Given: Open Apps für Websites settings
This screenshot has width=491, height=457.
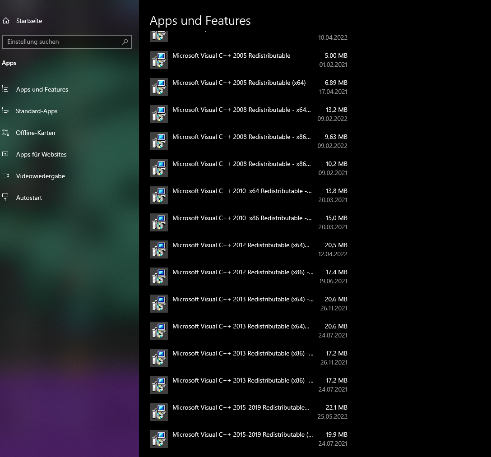Looking at the screenshot, I should tap(41, 154).
